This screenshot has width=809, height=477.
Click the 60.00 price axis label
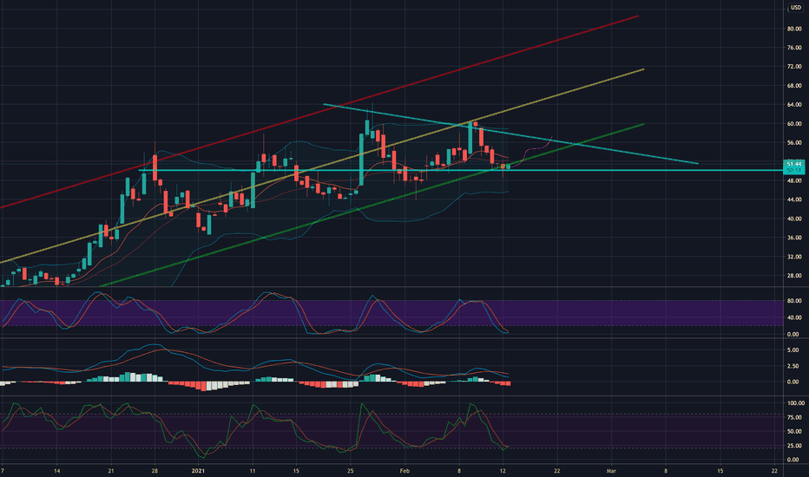click(x=794, y=124)
